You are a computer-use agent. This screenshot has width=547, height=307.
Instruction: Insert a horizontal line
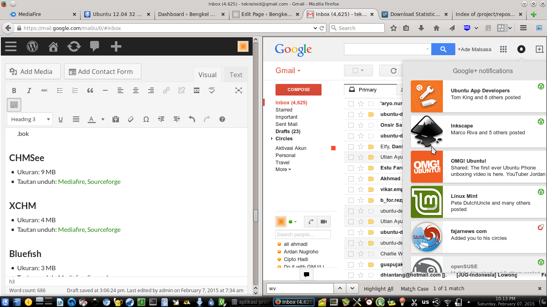pos(105,91)
